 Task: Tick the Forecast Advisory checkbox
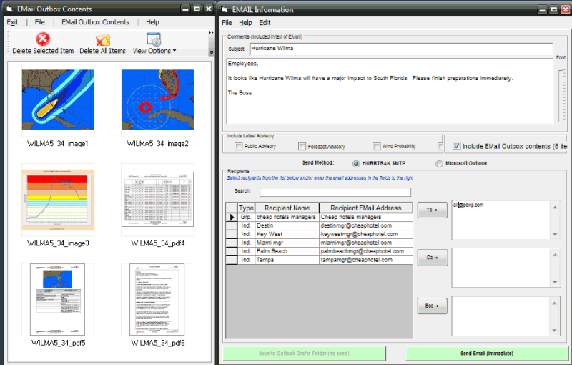point(302,147)
